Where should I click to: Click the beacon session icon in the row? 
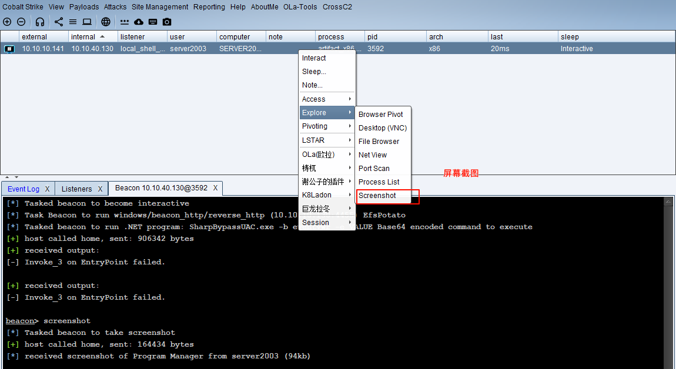tap(9, 49)
